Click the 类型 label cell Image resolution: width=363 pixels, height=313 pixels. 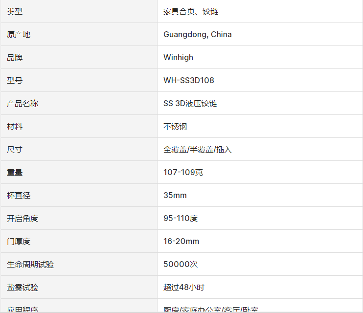point(15,11)
